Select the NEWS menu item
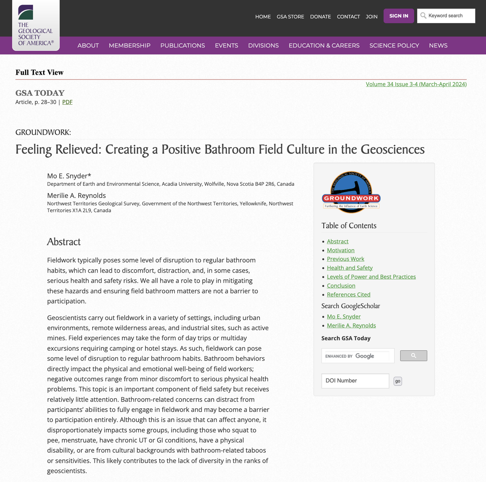This screenshot has width=486, height=482. tap(438, 45)
